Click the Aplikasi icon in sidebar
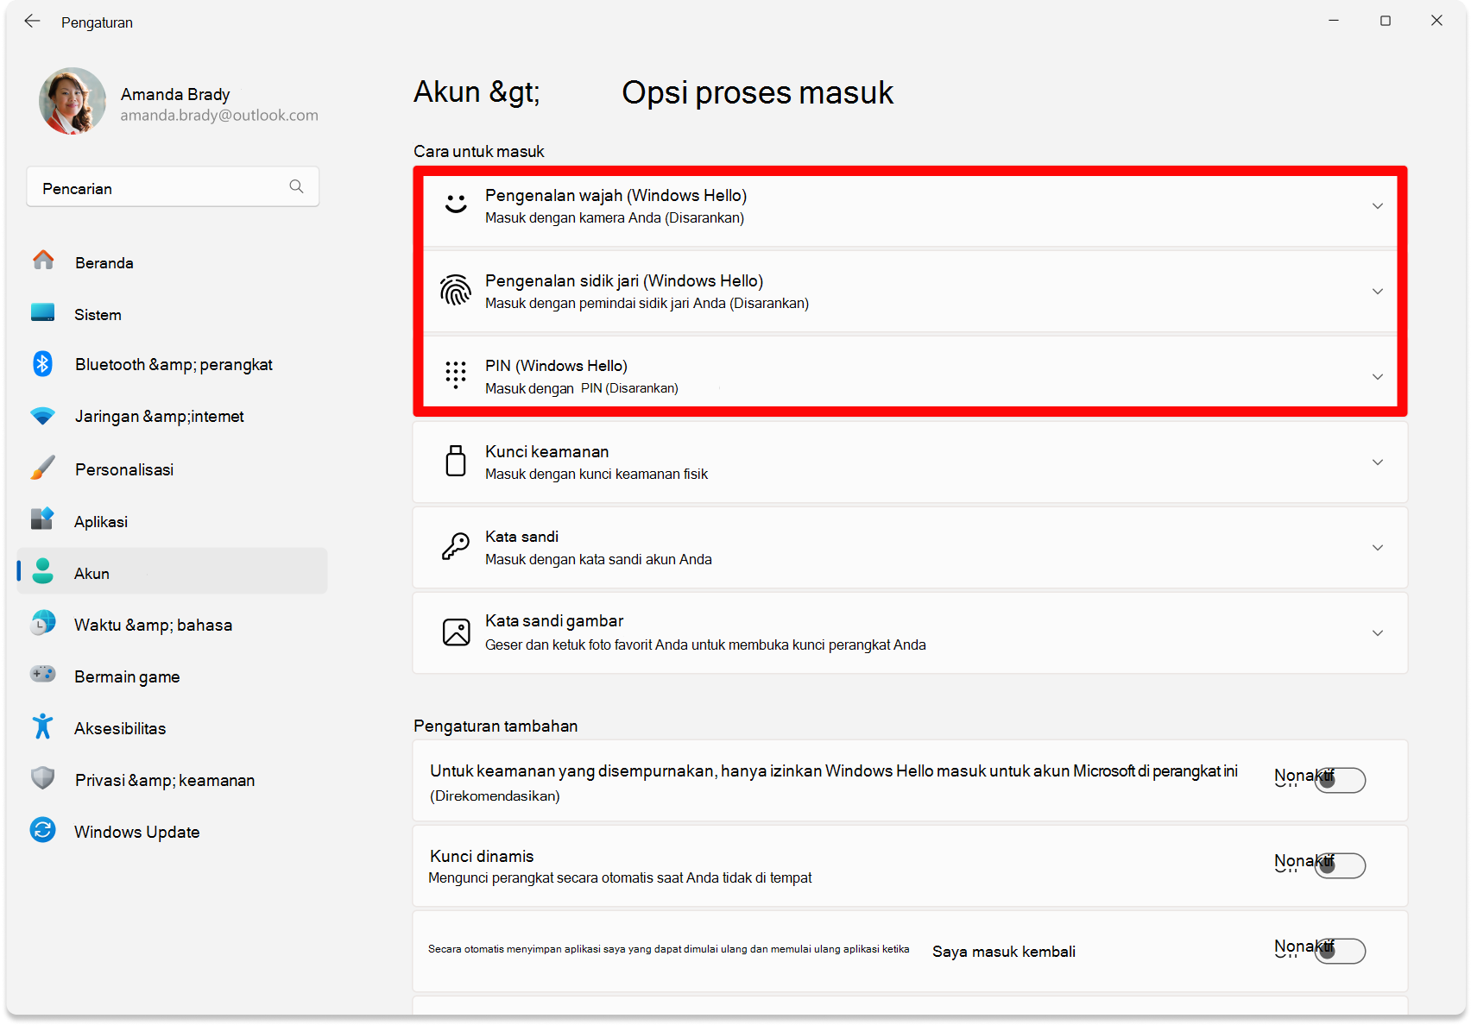Viewport: 1471px width, 1025px height. tap(43, 519)
